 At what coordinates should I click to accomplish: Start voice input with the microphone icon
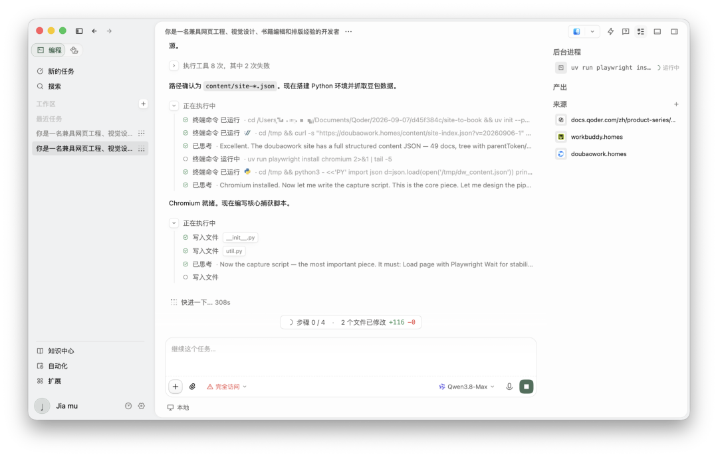click(x=509, y=387)
